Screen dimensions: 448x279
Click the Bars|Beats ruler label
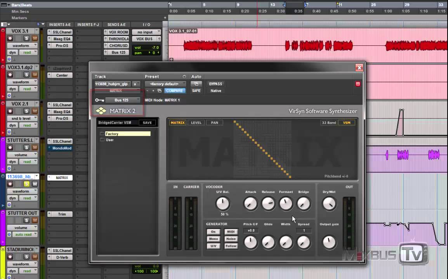22,5
